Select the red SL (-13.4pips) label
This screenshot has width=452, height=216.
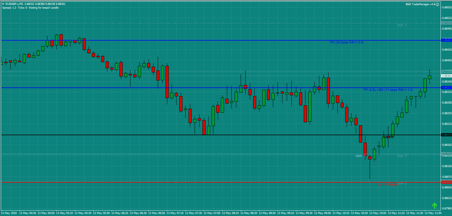[388, 184]
